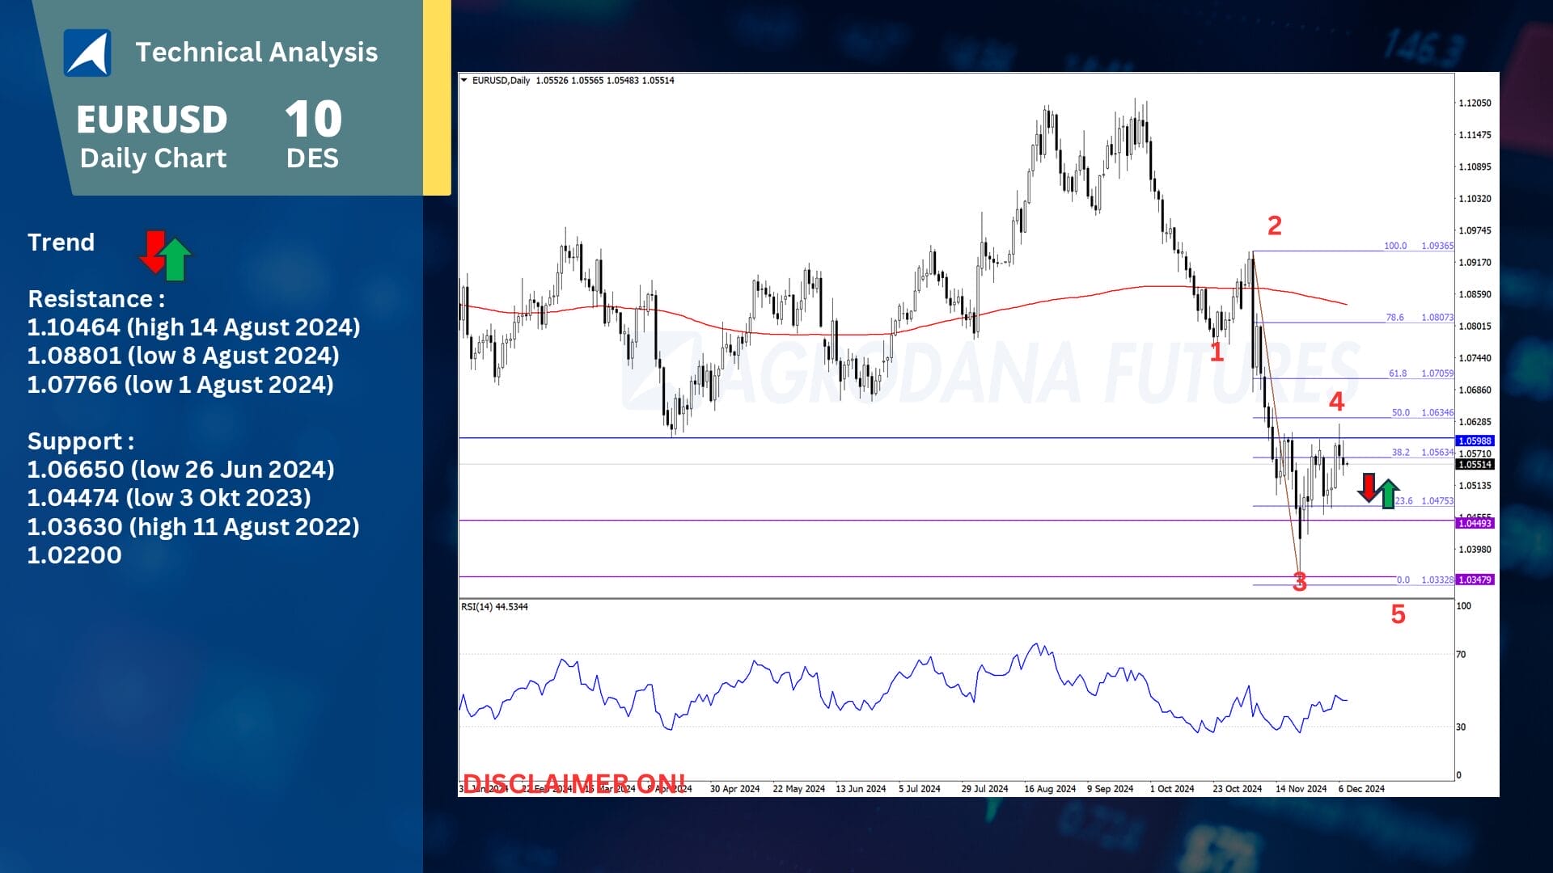Click the red wave number 3 marker
Image resolution: width=1553 pixels, height=873 pixels.
click(1299, 581)
